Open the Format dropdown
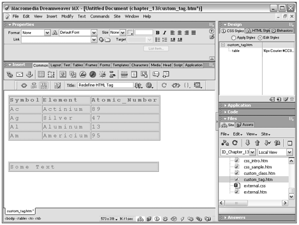This screenshot has height=225, width=299. point(47,33)
